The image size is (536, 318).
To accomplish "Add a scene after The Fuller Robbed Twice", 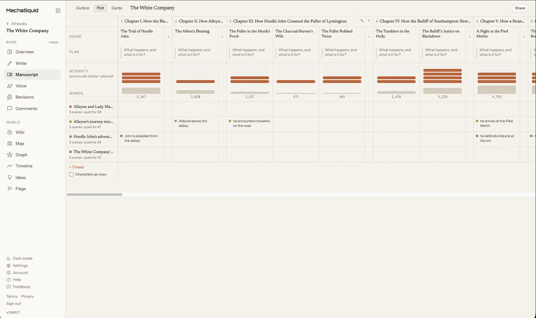I will pyautogui.click(x=369, y=37).
